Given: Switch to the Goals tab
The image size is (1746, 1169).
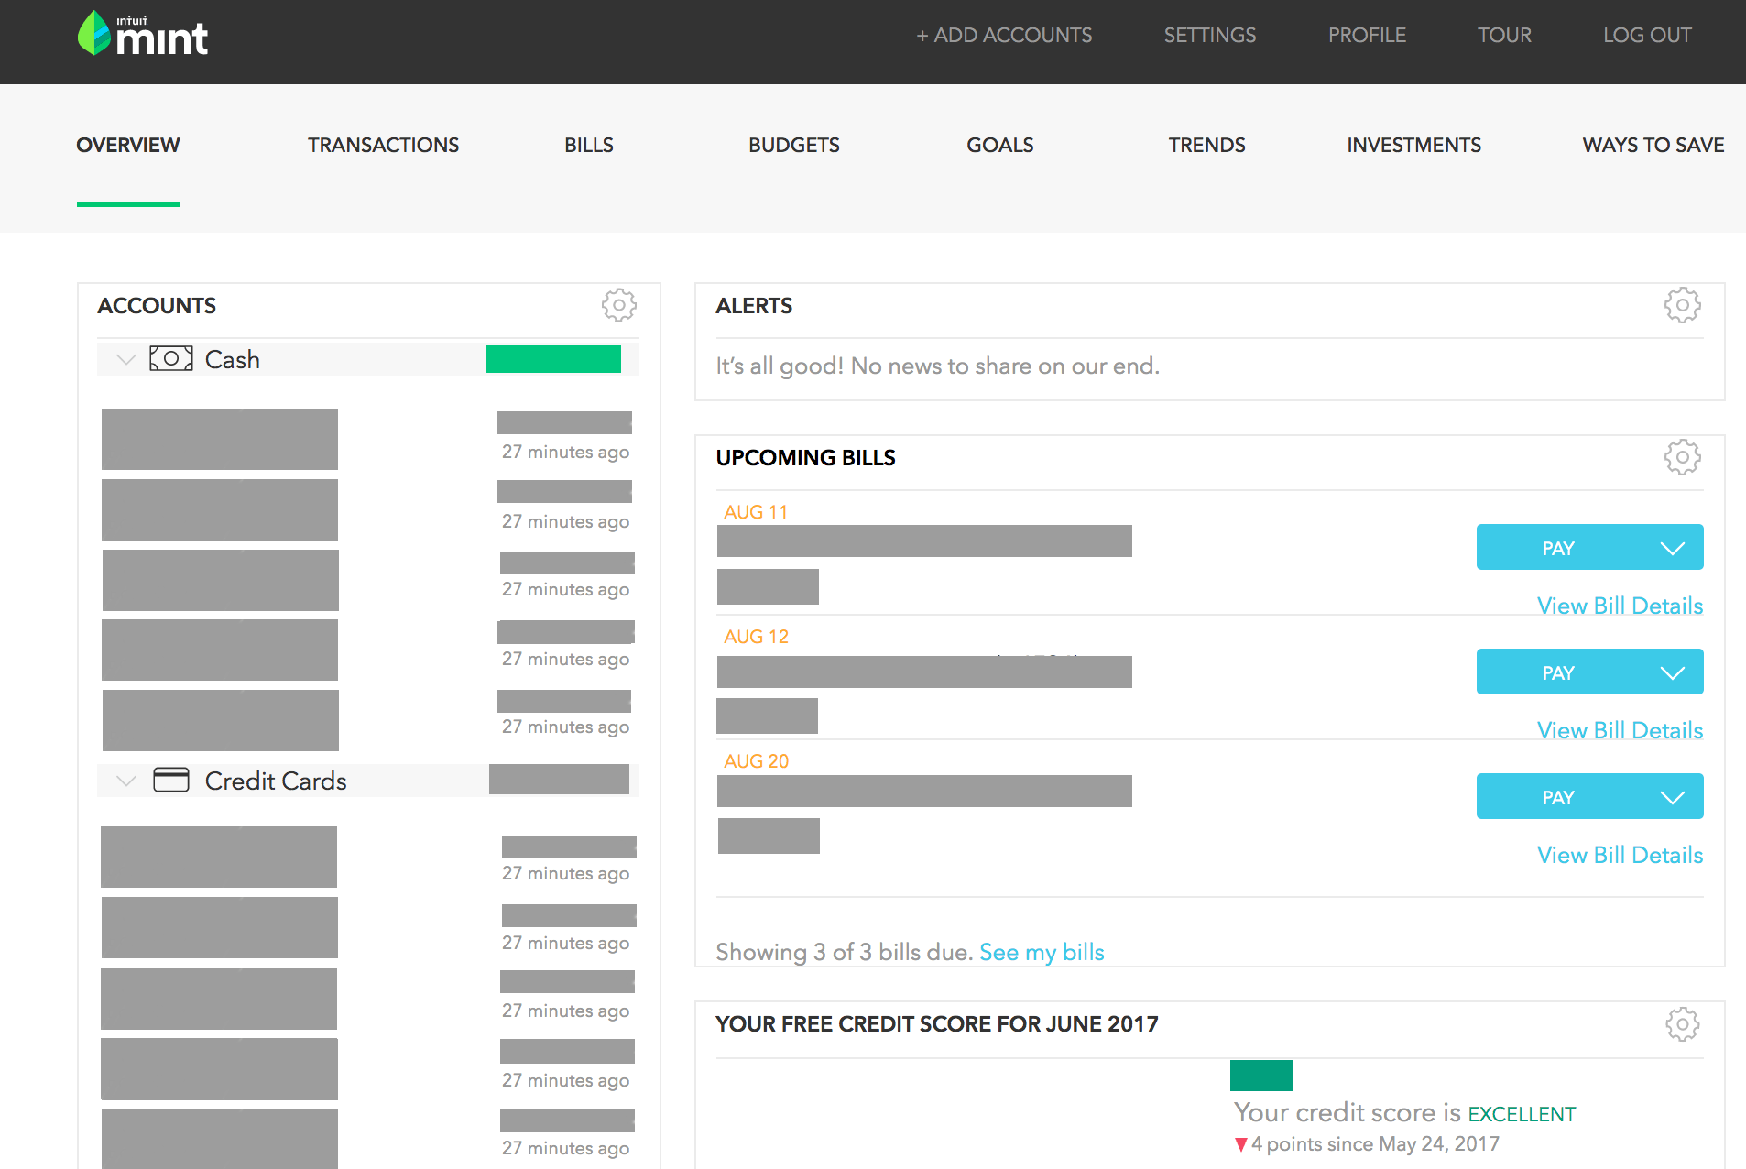Looking at the screenshot, I should pyautogui.click(x=1000, y=145).
